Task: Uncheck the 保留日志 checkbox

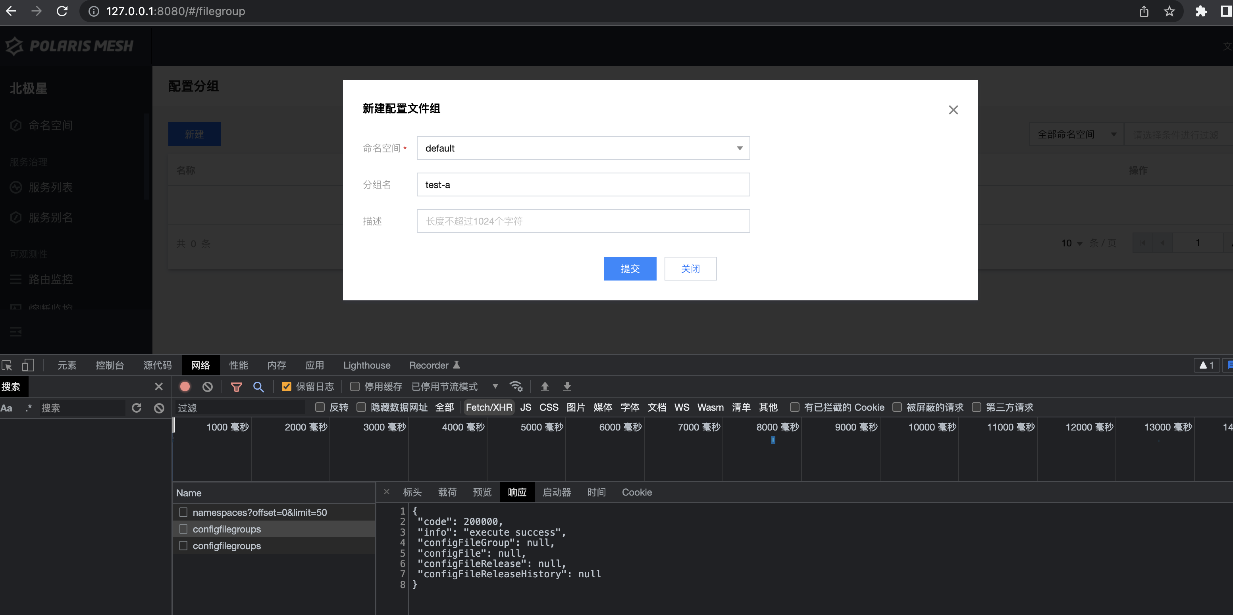Action: pyautogui.click(x=286, y=386)
